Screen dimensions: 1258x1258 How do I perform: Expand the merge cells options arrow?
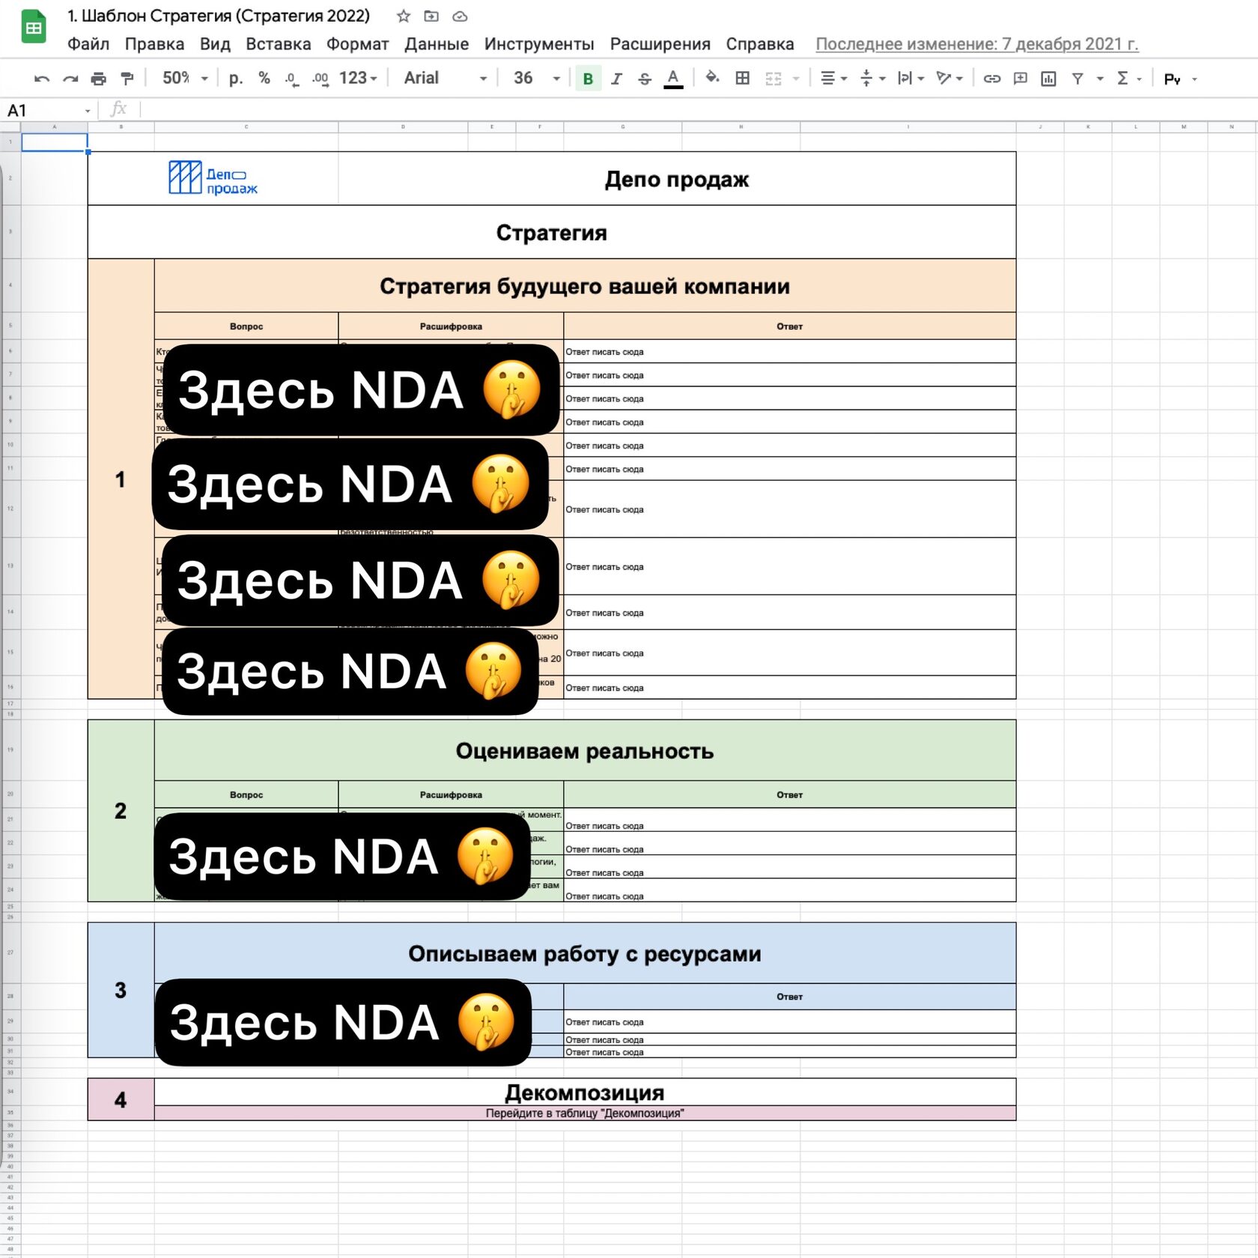[796, 79]
